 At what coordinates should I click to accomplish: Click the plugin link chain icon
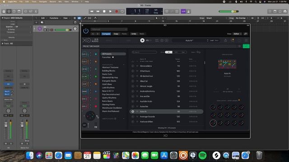click(x=246, y=34)
